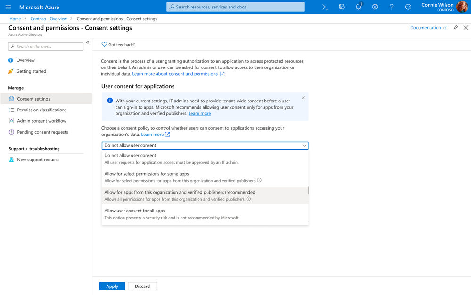
Task: Open the Cloud Shell icon
Action: click(325, 7)
